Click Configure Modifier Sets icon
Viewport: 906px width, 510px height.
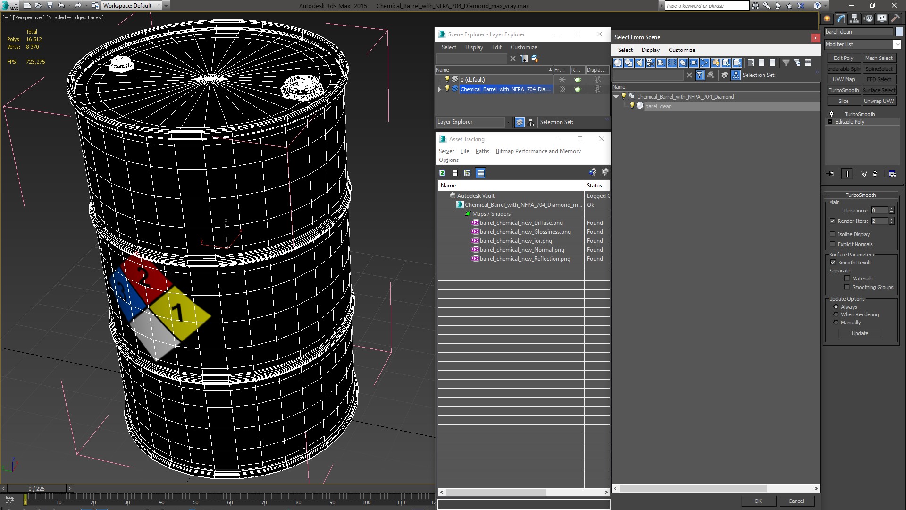892,174
